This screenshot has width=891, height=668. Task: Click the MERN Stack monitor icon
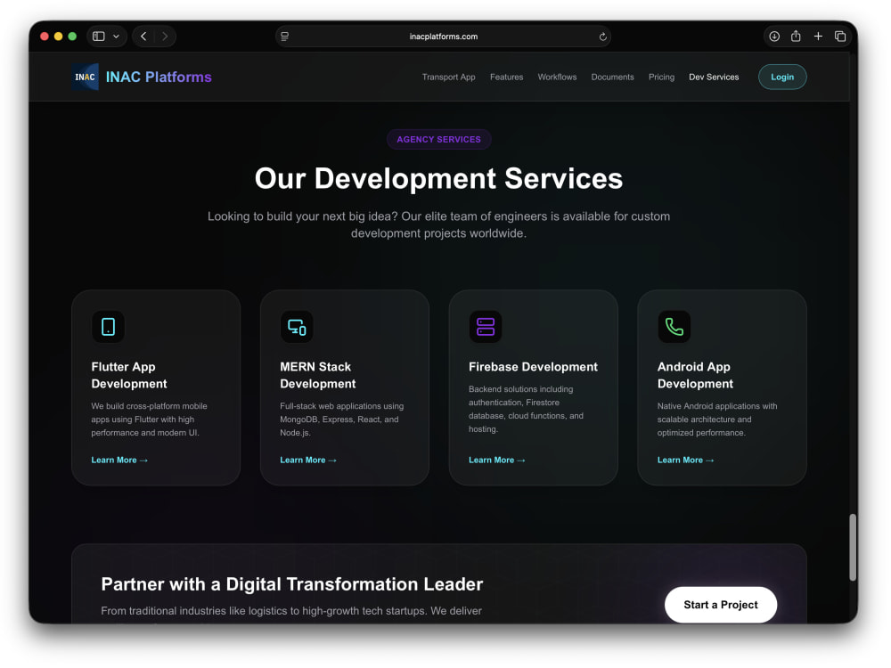click(x=297, y=327)
